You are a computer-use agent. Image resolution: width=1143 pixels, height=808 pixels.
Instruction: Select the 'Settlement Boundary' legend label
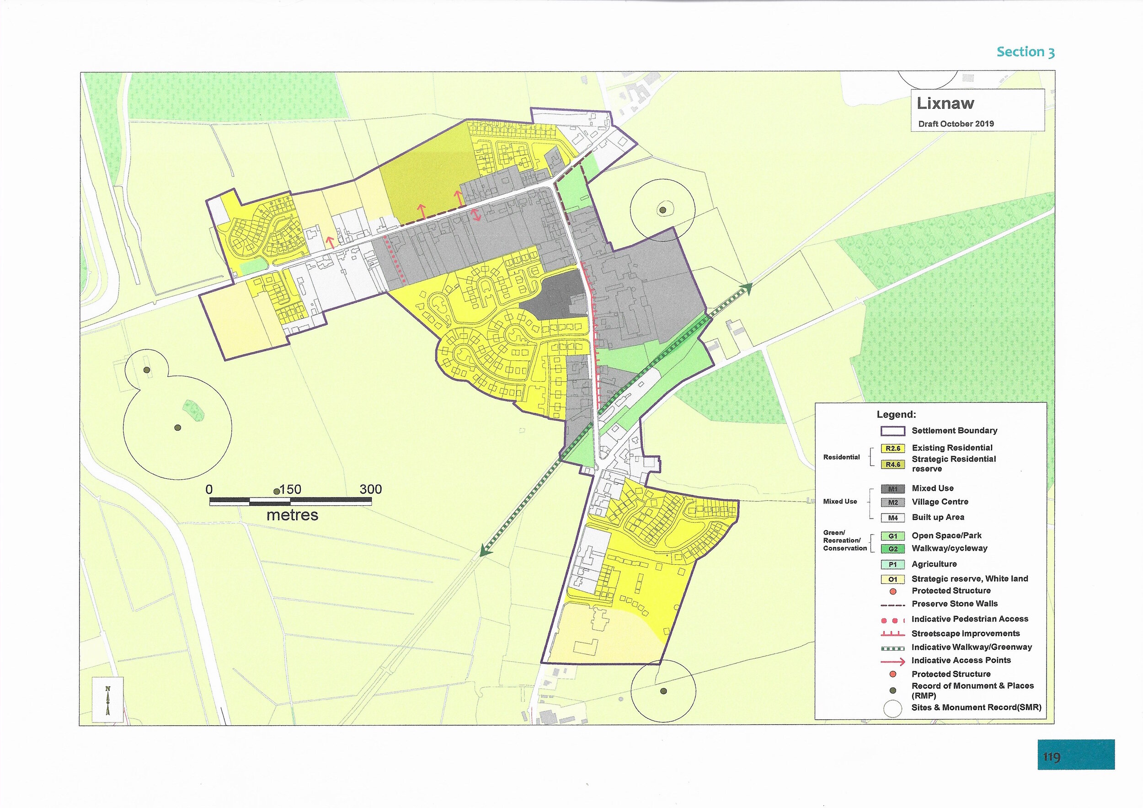954,431
